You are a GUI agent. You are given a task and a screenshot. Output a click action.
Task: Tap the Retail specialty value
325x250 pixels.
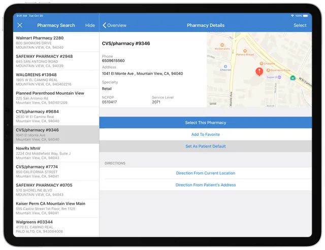click(107, 89)
